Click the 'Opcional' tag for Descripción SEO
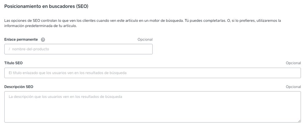307x131 pixels. click(293, 87)
